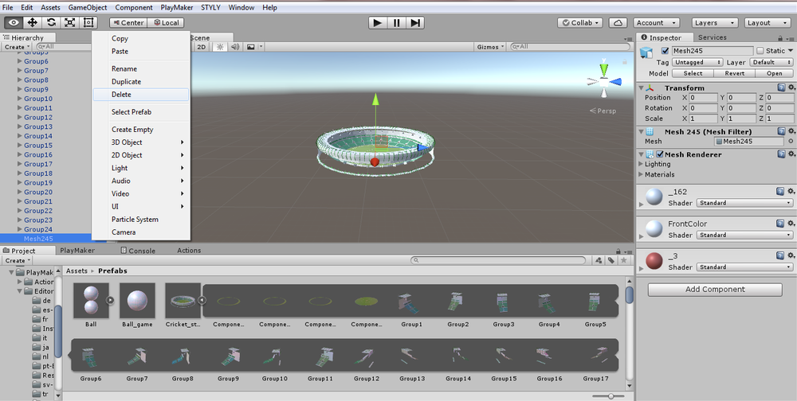Toggle Local handle rotation

tap(167, 23)
